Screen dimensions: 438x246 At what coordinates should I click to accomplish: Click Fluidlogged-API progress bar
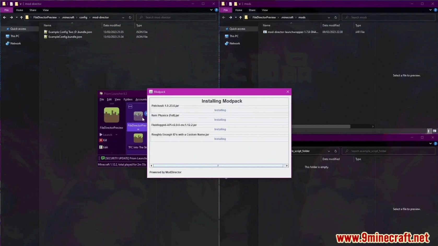(x=220, y=130)
